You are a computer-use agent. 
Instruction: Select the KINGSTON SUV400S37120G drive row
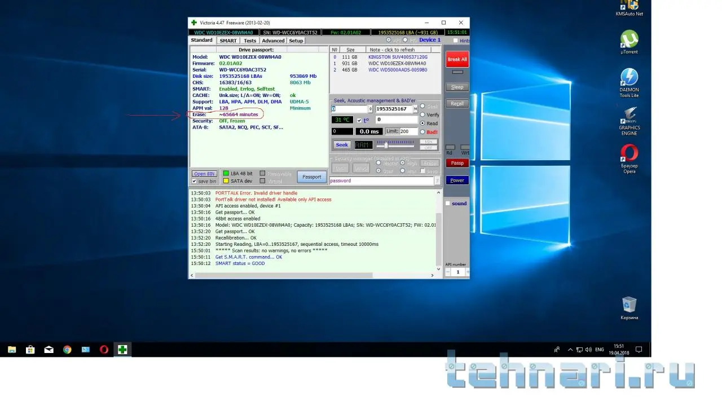point(397,57)
